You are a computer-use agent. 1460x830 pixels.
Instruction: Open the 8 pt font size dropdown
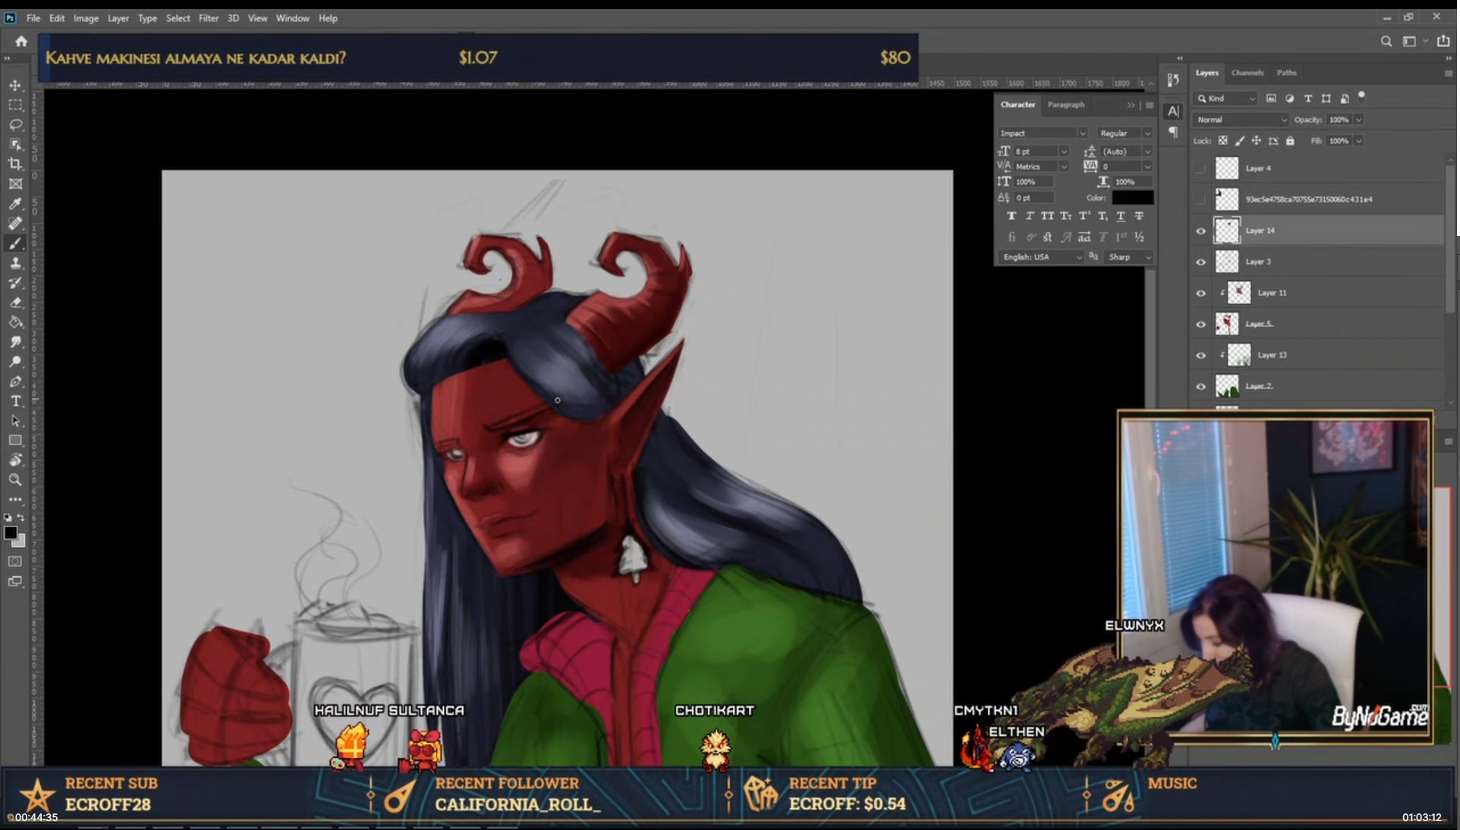(1063, 152)
